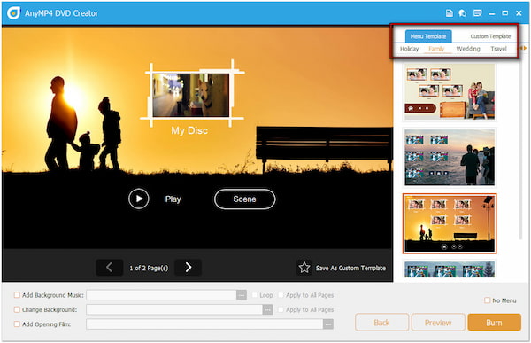Go to the previous menu page arrow
This screenshot has height=343, width=531.
point(110,268)
